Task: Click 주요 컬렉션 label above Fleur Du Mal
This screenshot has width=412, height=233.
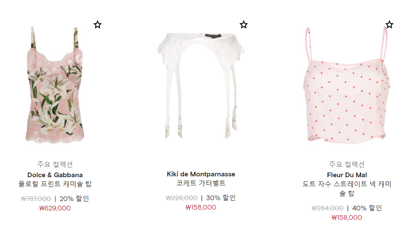Action: 347,164
